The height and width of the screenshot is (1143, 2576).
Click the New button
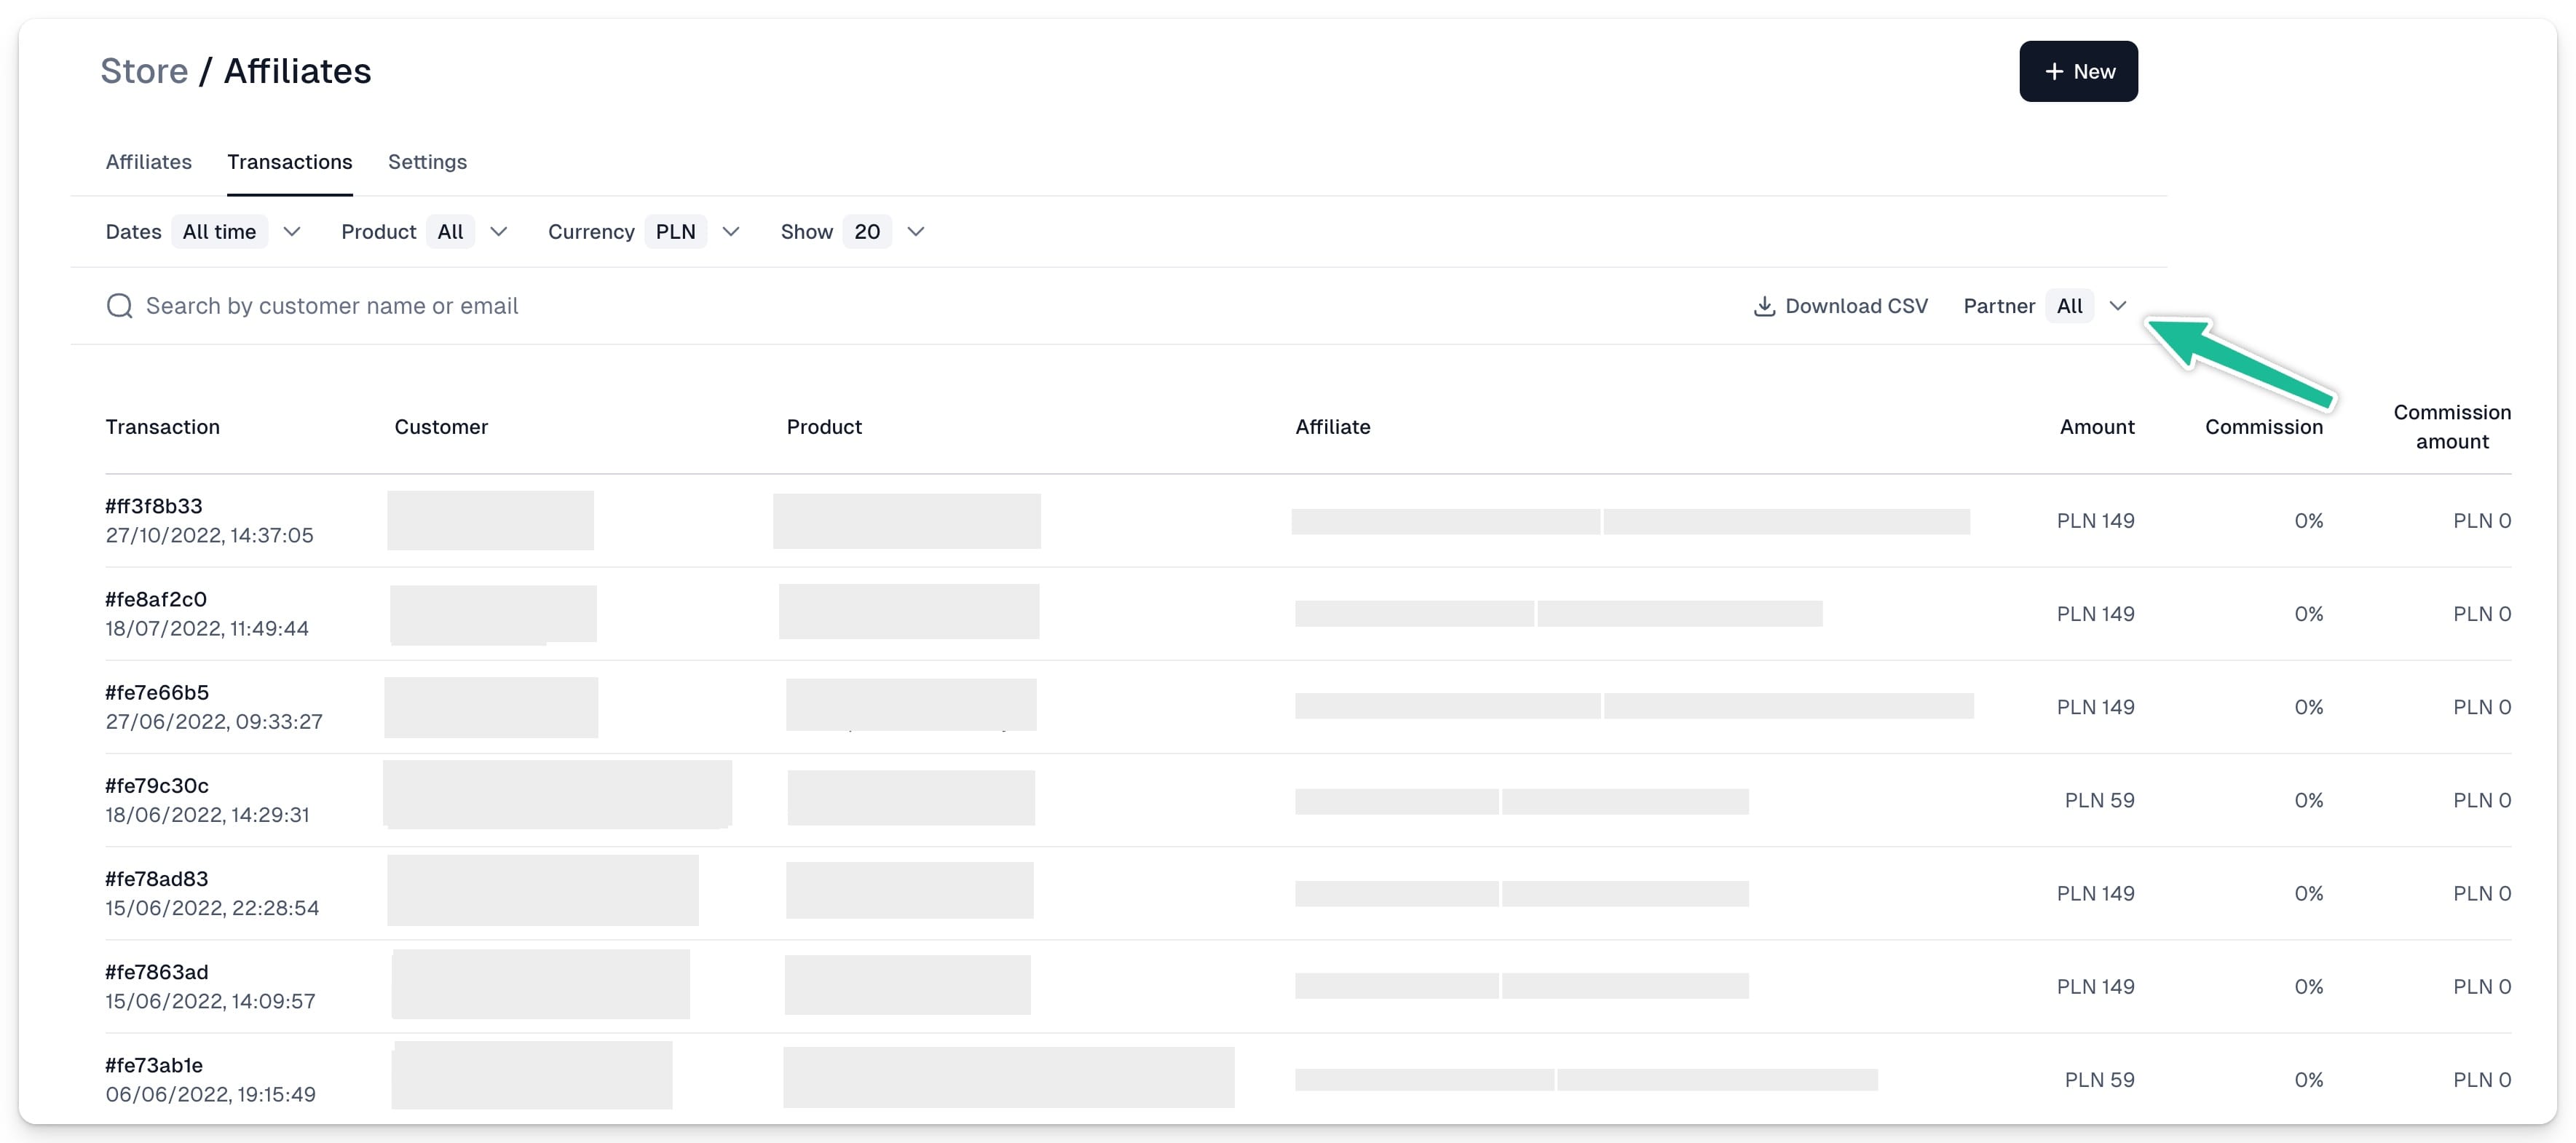click(2078, 72)
